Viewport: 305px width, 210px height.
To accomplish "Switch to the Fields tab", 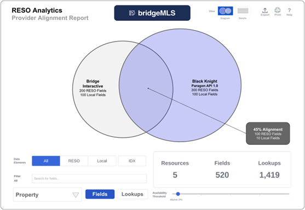I will [100, 194].
